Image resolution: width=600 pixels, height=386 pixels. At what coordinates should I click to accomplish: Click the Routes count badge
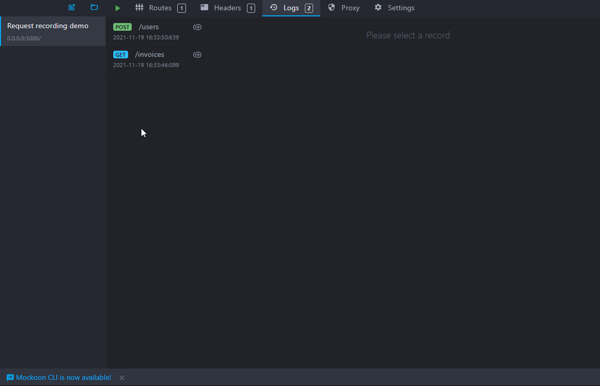[181, 8]
